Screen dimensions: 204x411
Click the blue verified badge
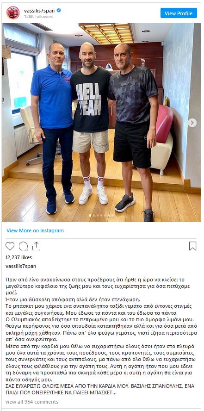(59, 11)
